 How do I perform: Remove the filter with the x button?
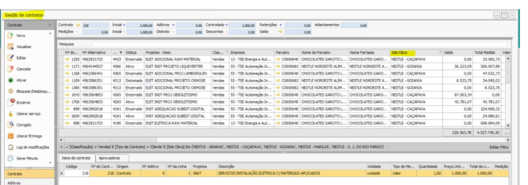pyautogui.click(x=61, y=147)
